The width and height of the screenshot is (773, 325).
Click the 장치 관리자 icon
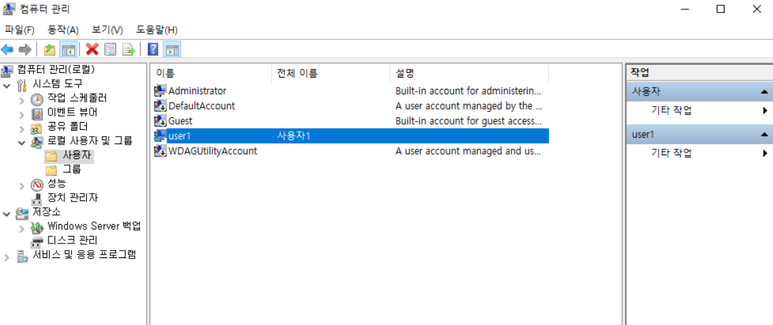(37, 199)
